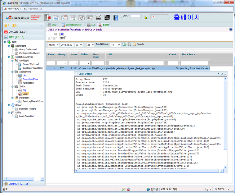The width and height of the screenshot is (235, 193).
Task: Open the ORACLE [2.1.1] menu section
Action: click(24, 32)
